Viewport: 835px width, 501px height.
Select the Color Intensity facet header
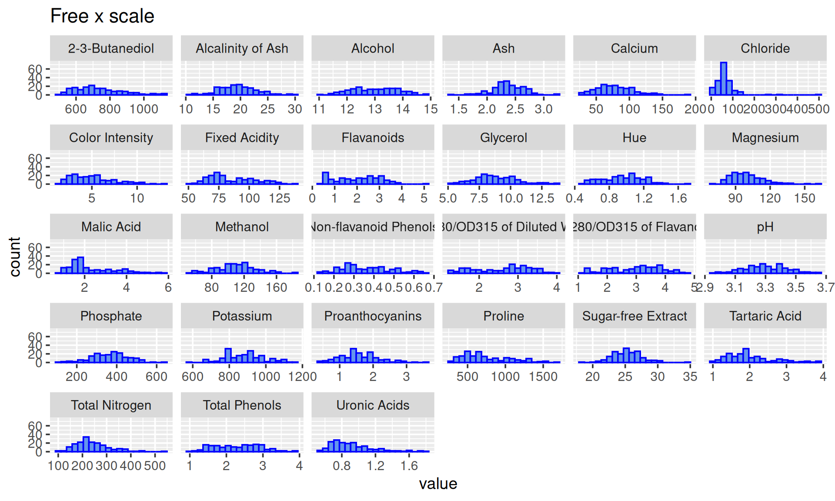point(111,137)
